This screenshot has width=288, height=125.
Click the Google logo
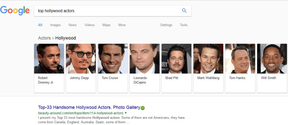tap(15, 10)
